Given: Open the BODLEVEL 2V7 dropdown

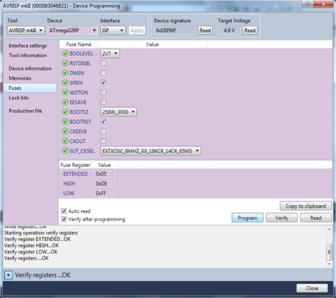Looking at the screenshot, I should click(110, 53).
